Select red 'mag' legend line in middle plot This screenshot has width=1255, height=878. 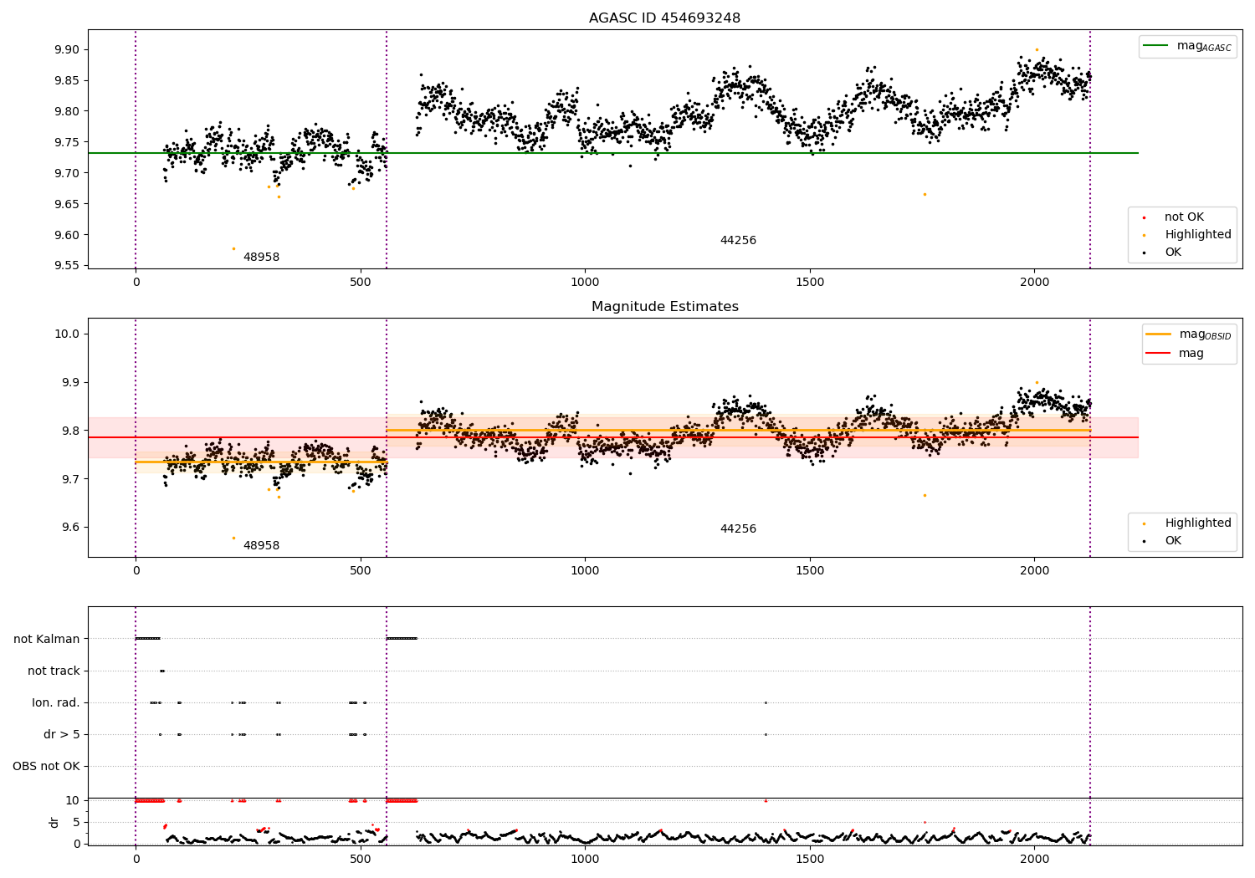click(1158, 354)
